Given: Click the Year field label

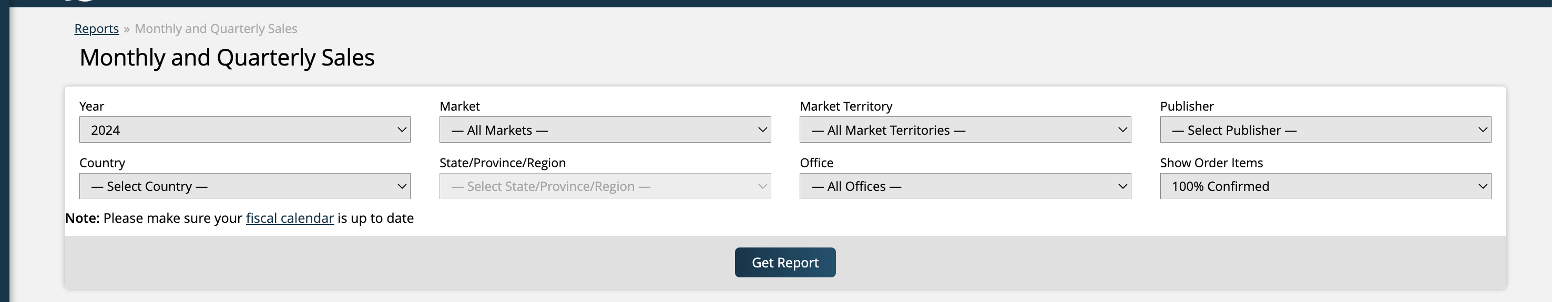Looking at the screenshot, I should point(91,106).
